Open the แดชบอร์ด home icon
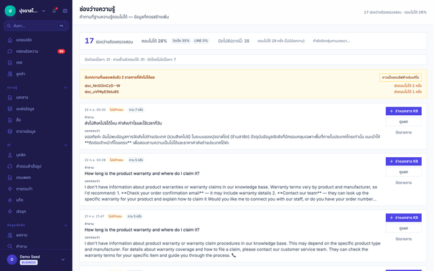Viewport: 434px width, 271px height. coord(10,40)
